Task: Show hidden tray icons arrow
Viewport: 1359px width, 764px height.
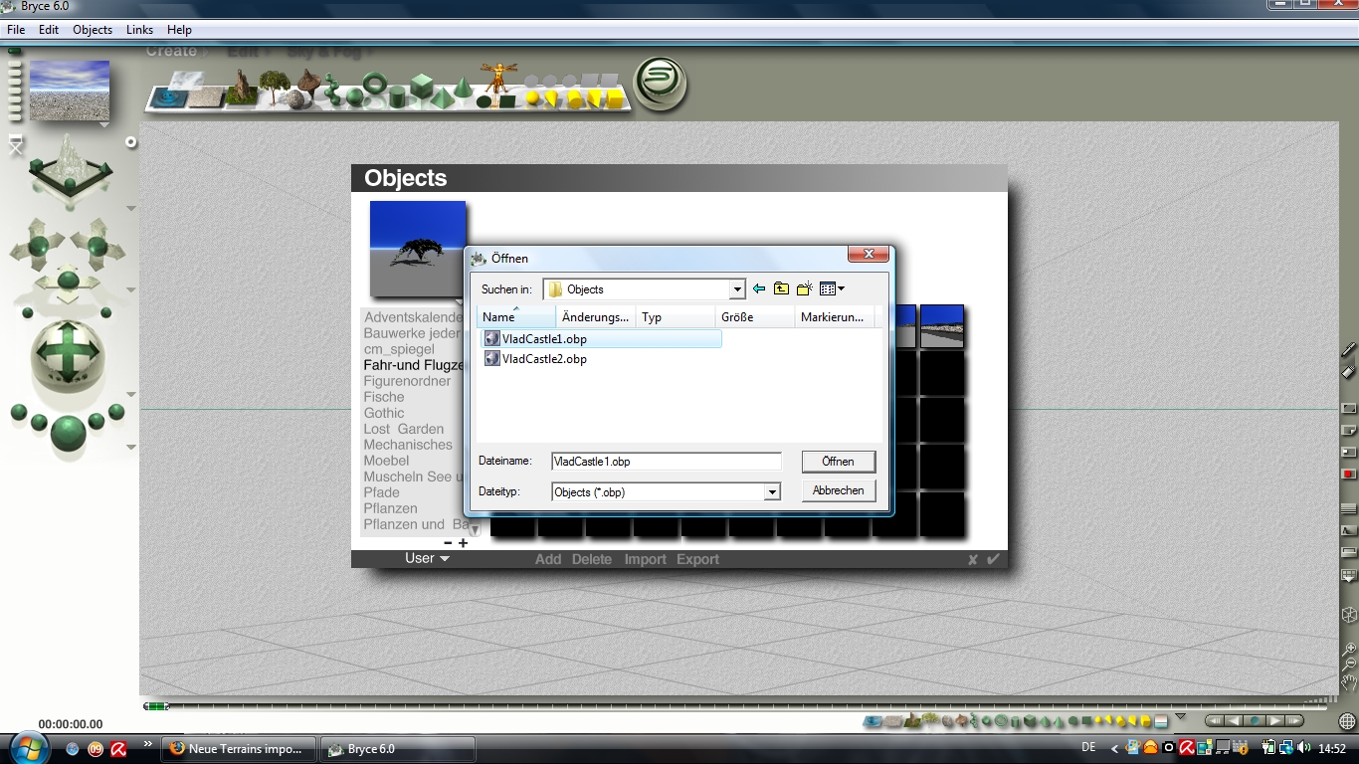Action: pyautogui.click(x=1114, y=748)
